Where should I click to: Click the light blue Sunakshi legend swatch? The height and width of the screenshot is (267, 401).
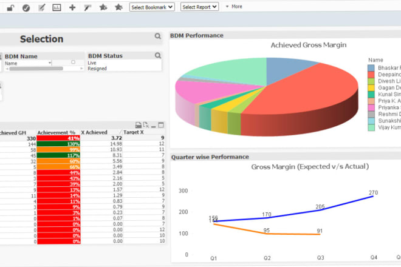point(371,121)
